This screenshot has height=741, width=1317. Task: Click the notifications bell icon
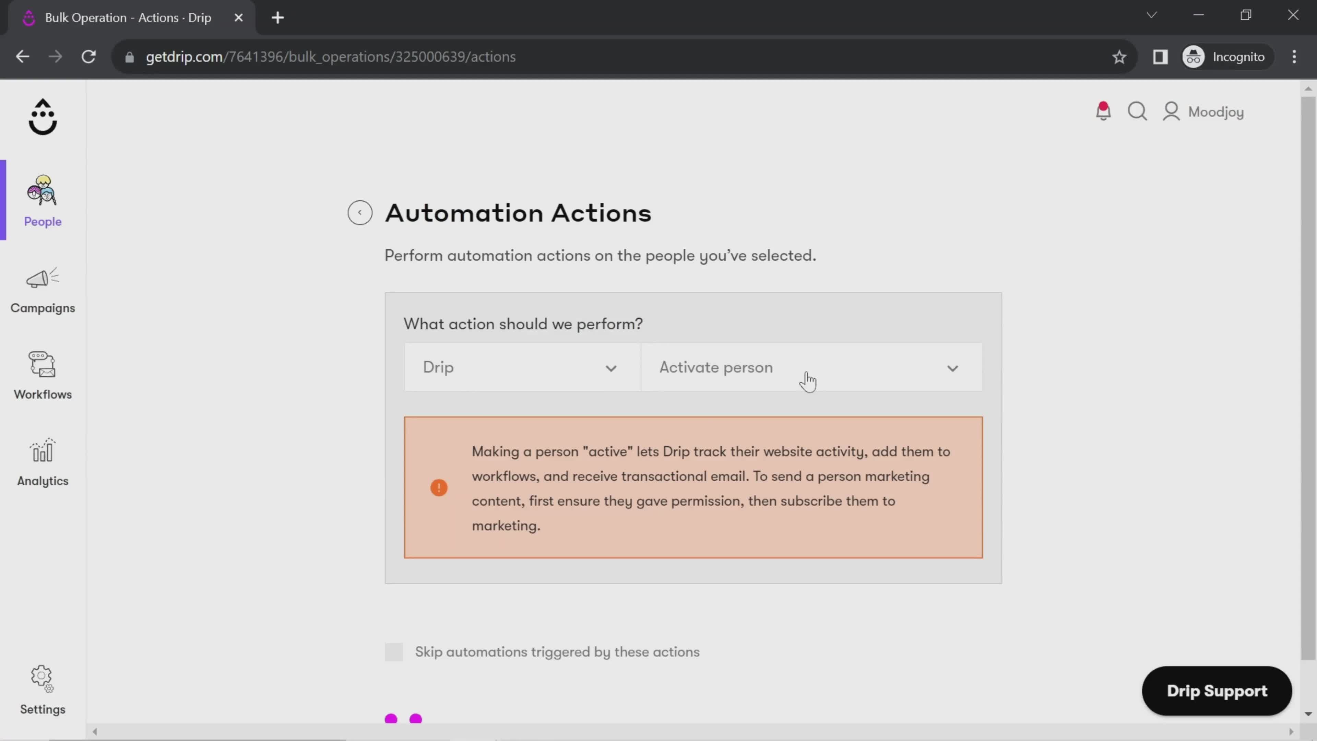(1103, 111)
